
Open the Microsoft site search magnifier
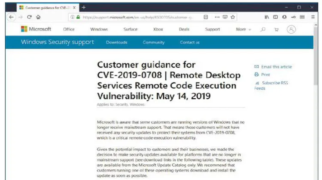(x=263, y=30)
